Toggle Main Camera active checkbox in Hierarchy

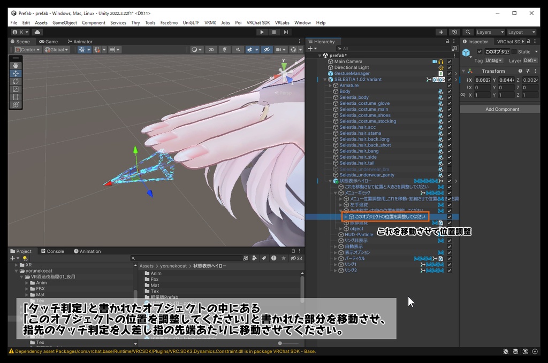click(450, 61)
